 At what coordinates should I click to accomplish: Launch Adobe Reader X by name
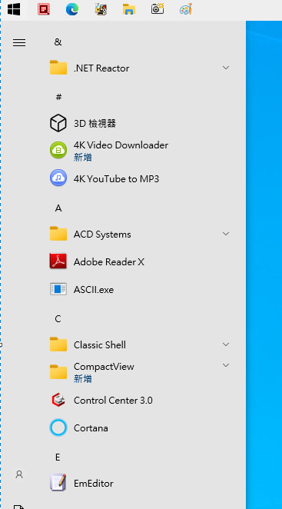tap(108, 261)
